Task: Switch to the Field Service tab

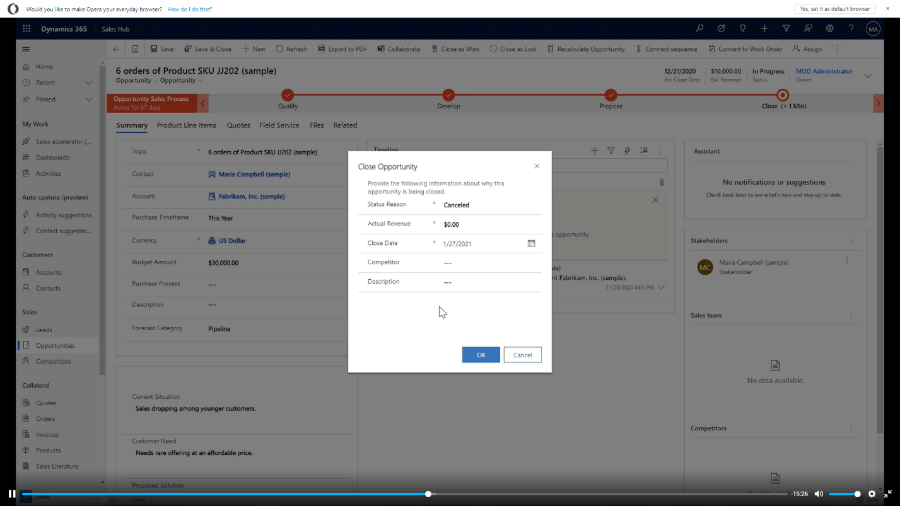Action: coord(279,125)
